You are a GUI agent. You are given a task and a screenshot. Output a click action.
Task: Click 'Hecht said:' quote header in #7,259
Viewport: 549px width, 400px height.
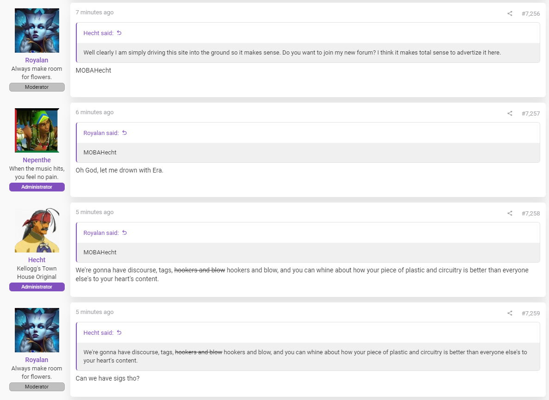[99, 333]
